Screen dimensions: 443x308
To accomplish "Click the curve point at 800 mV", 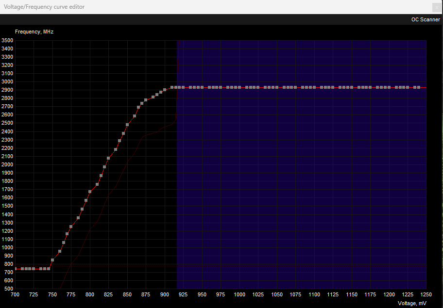I will click(x=90, y=192).
